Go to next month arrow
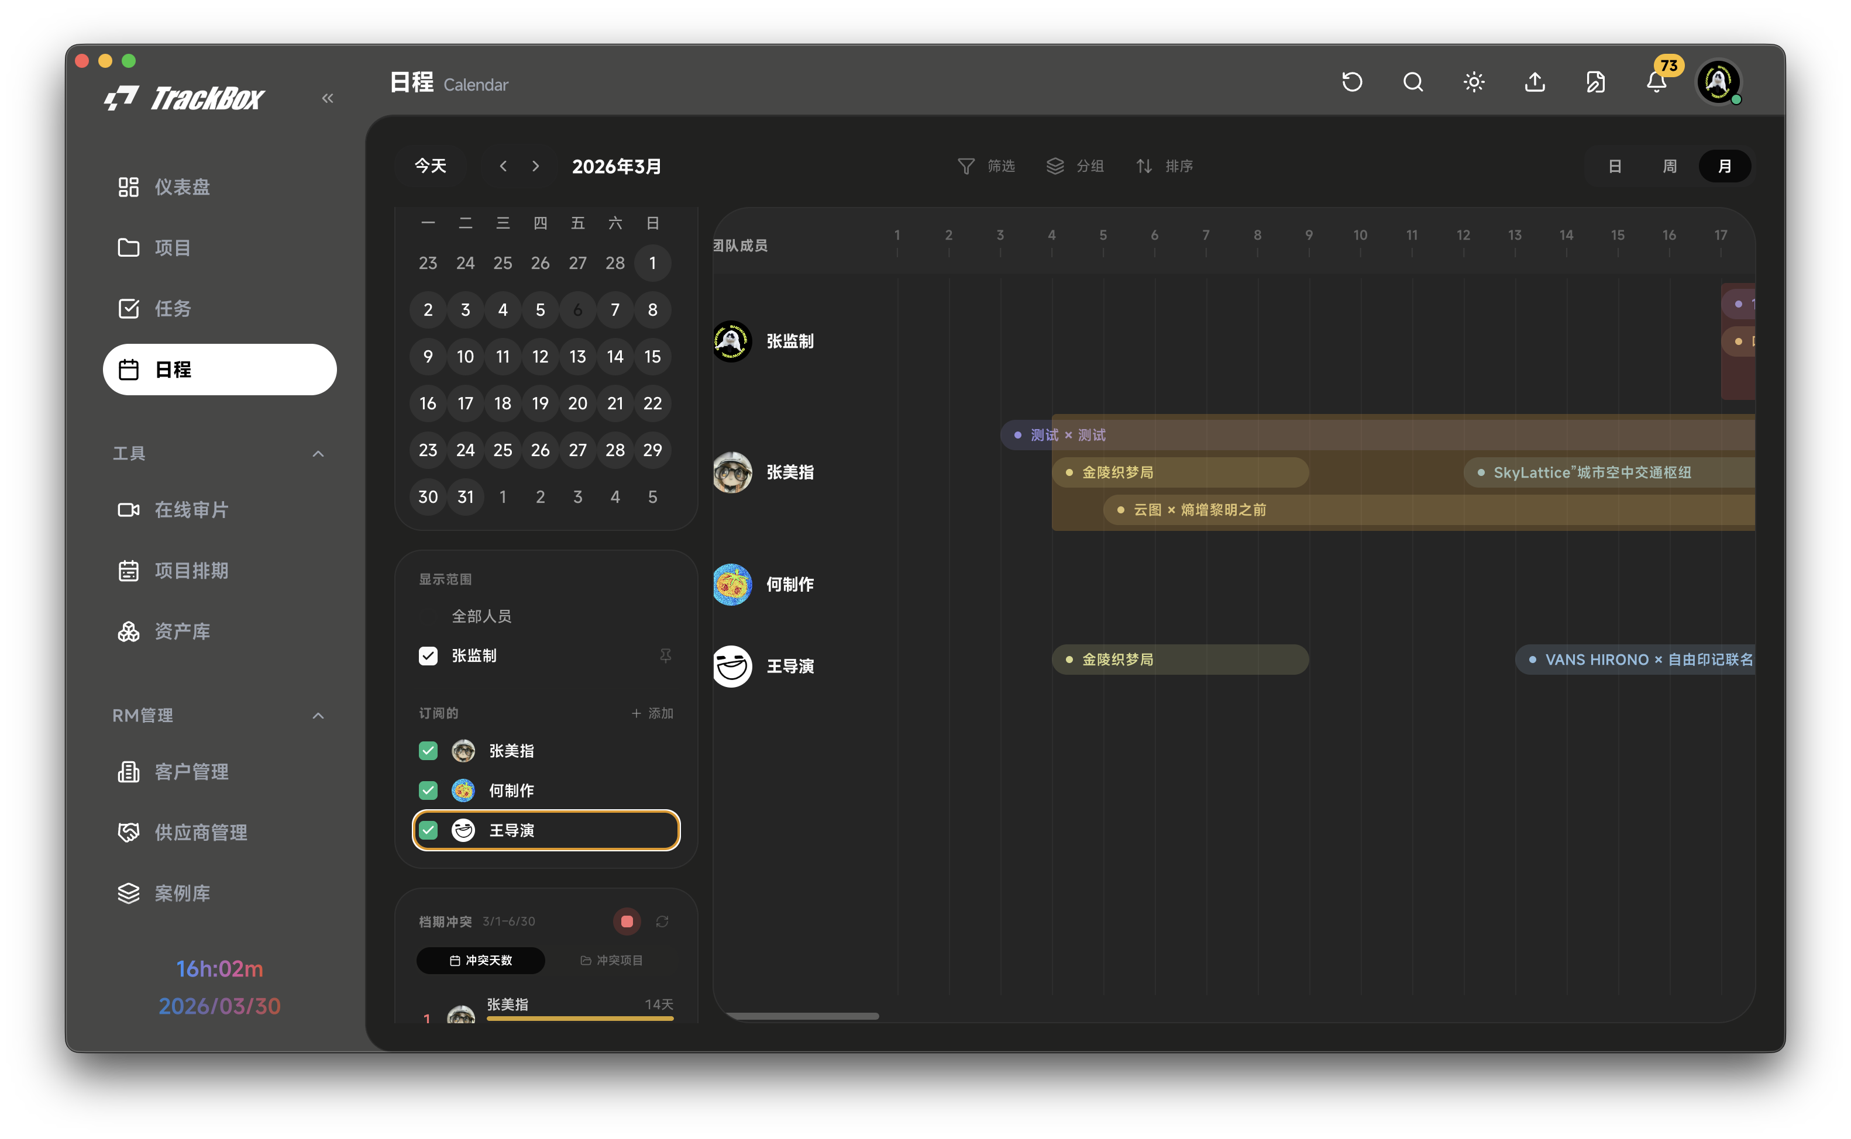The image size is (1851, 1139). [x=536, y=165]
